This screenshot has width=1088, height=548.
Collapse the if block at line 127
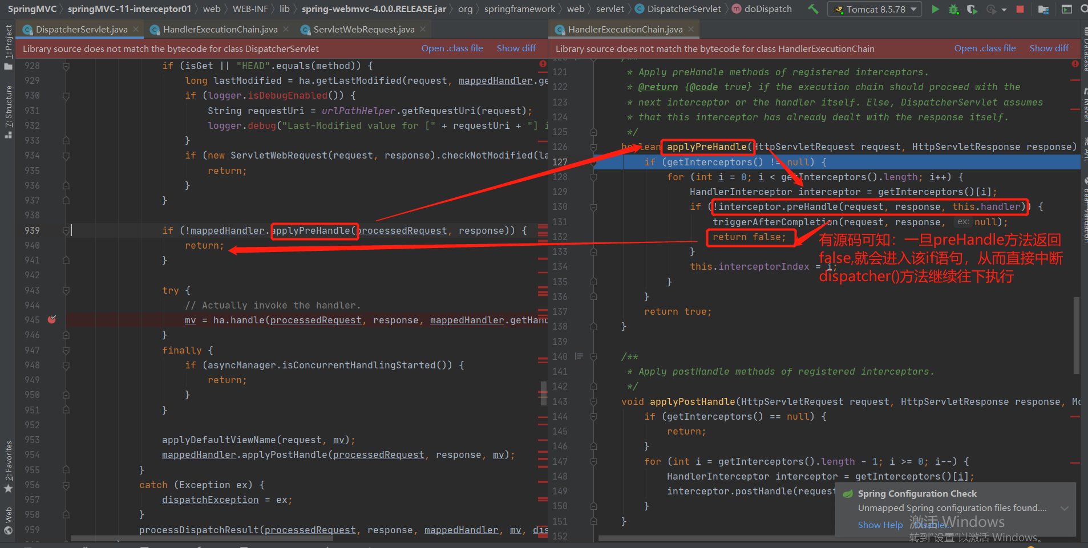click(593, 162)
